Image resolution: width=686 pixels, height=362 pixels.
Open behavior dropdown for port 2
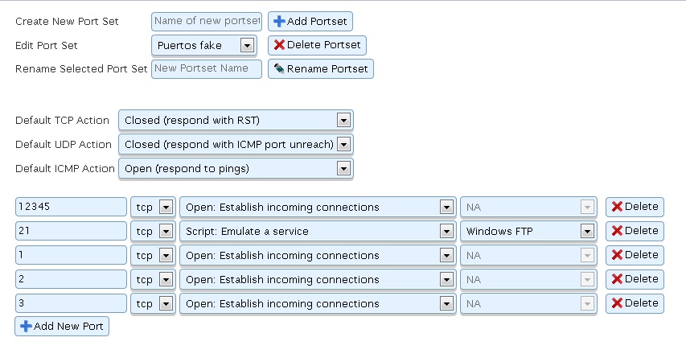317,280
